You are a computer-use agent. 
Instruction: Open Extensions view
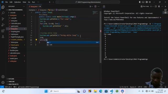3,31
